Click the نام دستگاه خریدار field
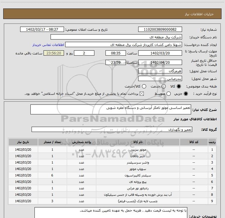 point(116,37)
